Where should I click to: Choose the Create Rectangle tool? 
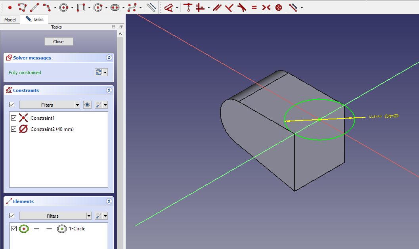click(81, 7)
